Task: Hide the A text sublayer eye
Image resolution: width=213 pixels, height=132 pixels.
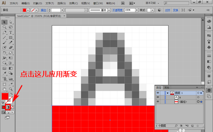Action: tap(158, 97)
